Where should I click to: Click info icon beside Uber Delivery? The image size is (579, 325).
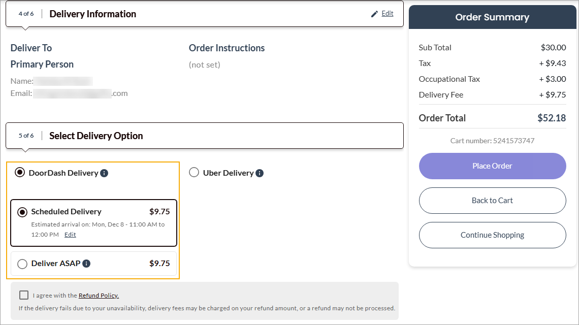260,173
